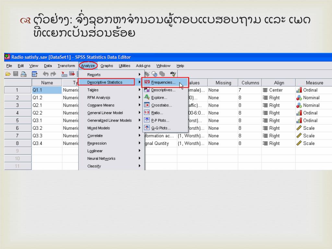Image resolution: width=332 pixels, height=249 pixels.
Task: Open the Graphs menu
Action: coord(107,66)
